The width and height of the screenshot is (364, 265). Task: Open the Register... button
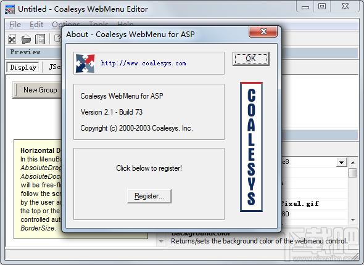(149, 196)
